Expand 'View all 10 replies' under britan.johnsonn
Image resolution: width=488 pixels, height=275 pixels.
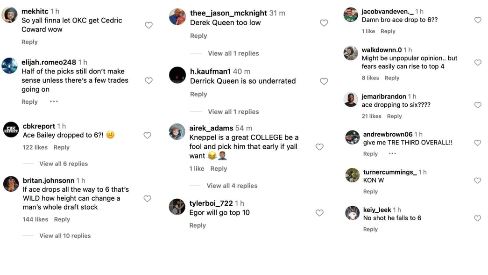coord(65,235)
